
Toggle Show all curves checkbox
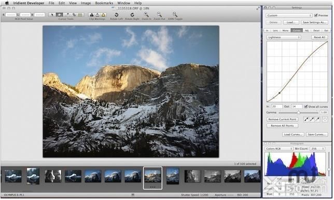click(306, 106)
